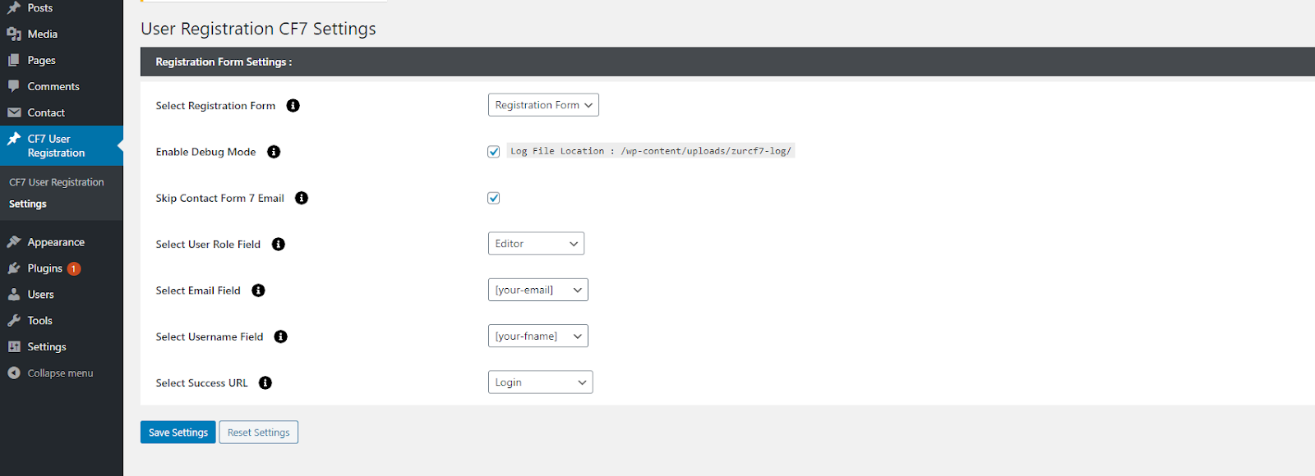Open the Registration Form dropdown
This screenshot has width=1315, height=476.
tap(543, 105)
